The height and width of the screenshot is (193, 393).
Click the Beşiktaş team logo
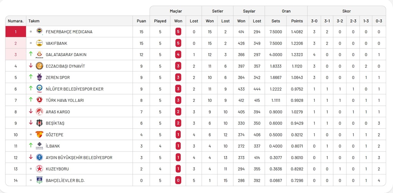coord(39,123)
